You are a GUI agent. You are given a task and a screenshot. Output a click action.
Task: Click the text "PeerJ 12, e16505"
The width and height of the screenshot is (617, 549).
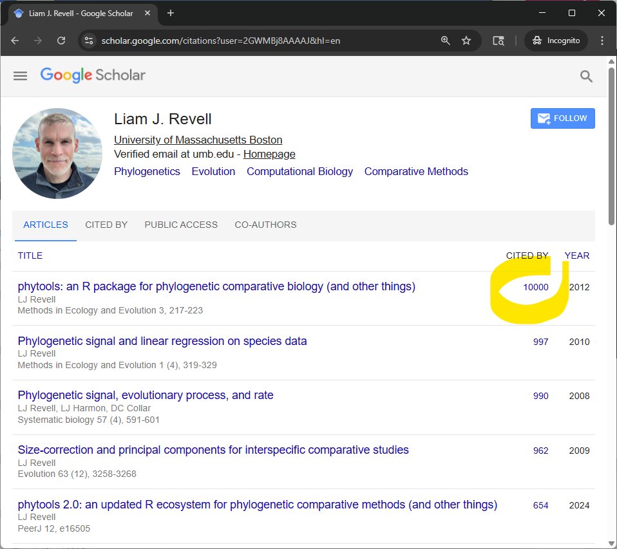[x=54, y=528]
